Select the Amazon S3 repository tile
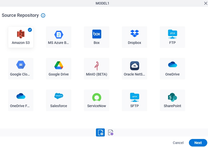The width and height of the screenshot is (208, 147). (21, 37)
